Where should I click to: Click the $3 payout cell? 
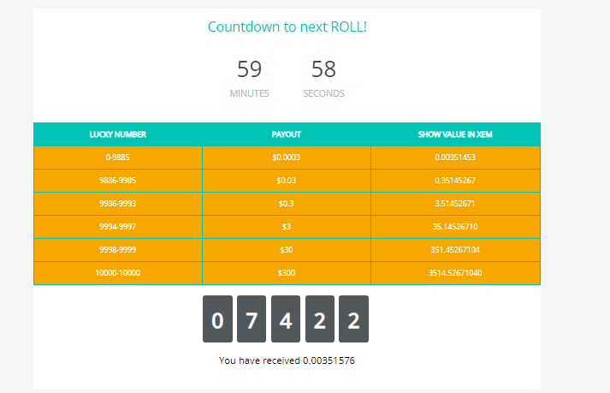click(x=286, y=227)
